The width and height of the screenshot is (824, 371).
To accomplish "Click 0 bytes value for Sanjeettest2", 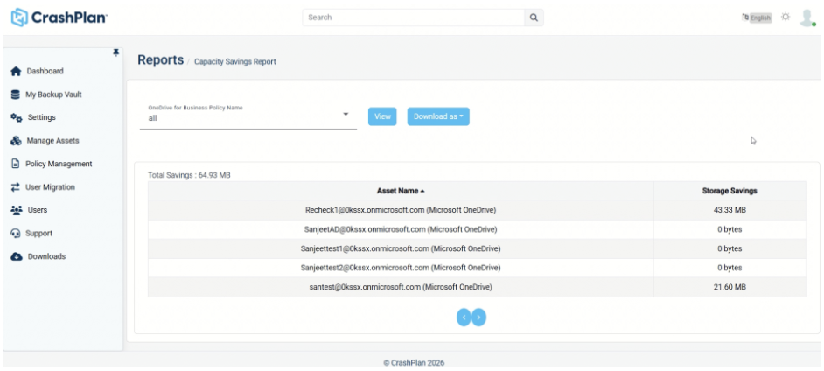I will (730, 268).
